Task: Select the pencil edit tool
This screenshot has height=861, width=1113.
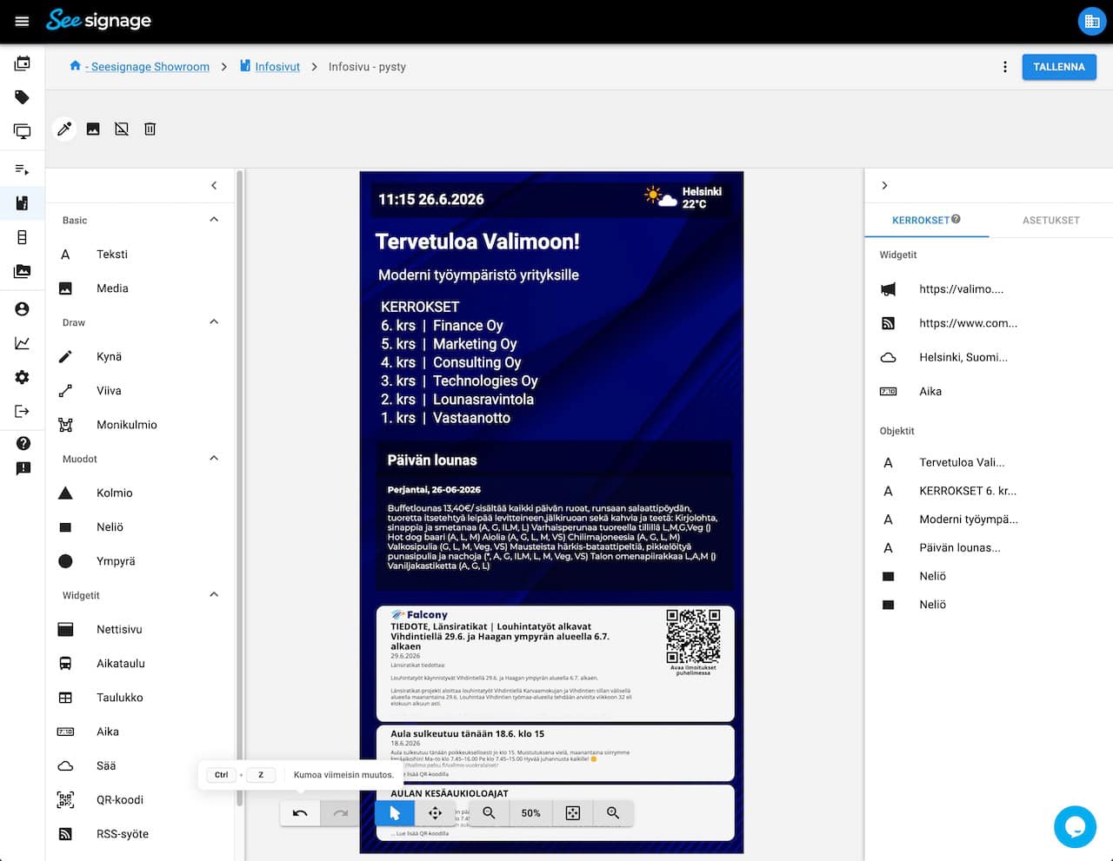Action: click(x=64, y=129)
